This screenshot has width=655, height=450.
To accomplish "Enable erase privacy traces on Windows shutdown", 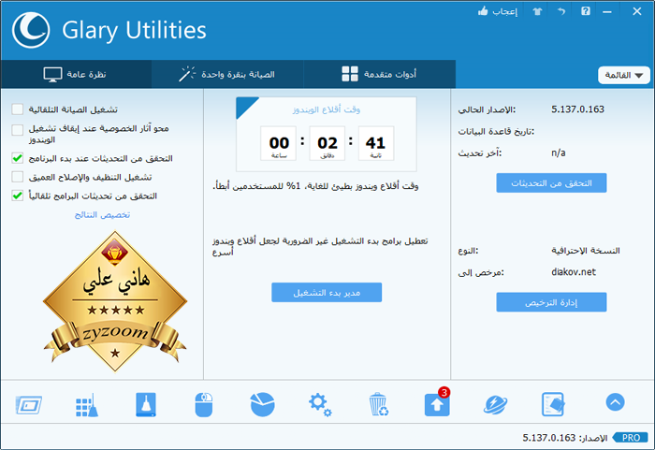I will 18,130.
